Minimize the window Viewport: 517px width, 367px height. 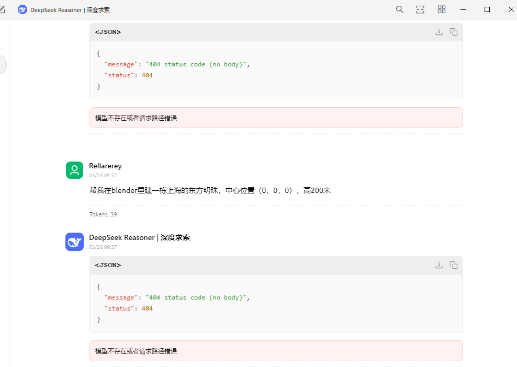pos(463,9)
